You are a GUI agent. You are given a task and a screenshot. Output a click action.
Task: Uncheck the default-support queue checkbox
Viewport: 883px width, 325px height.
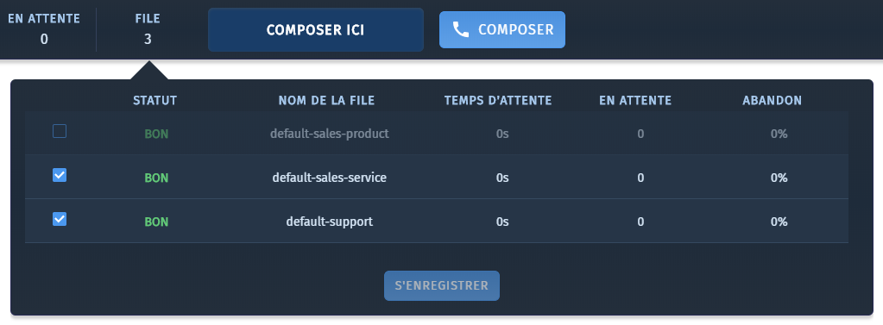click(x=60, y=219)
